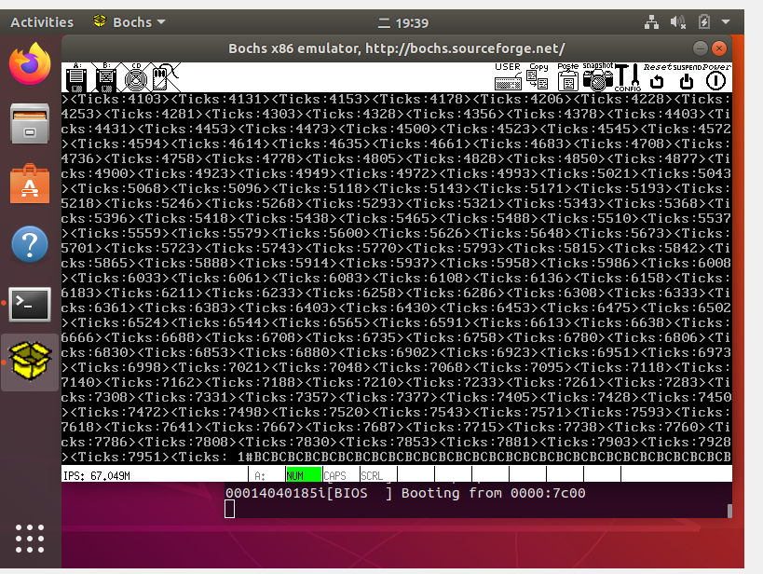Click the 19:39 clock
The height and width of the screenshot is (574, 763).
tap(403, 23)
